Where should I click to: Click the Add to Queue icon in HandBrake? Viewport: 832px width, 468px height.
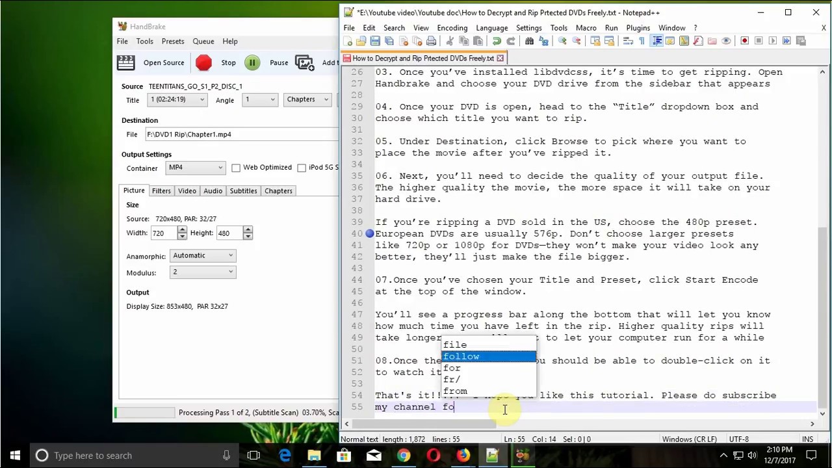(x=304, y=62)
